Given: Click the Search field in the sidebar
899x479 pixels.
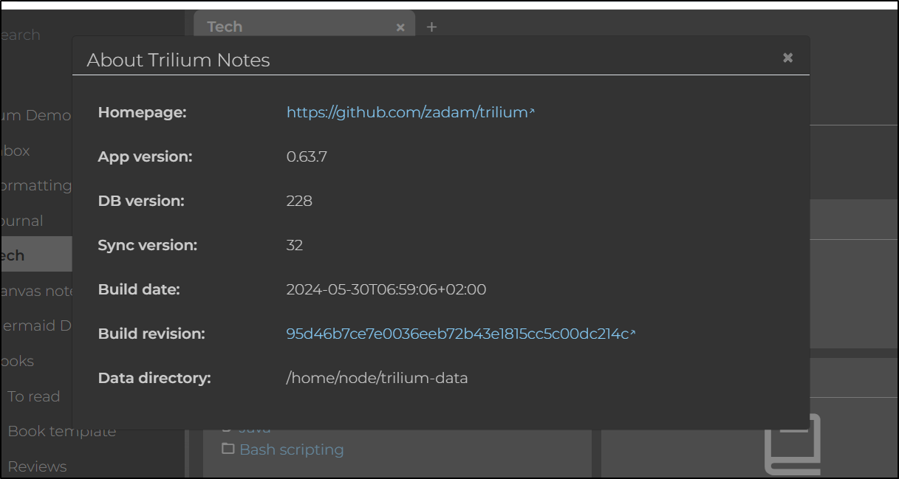Looking at the screenshot, I should [x=21, y=35].
